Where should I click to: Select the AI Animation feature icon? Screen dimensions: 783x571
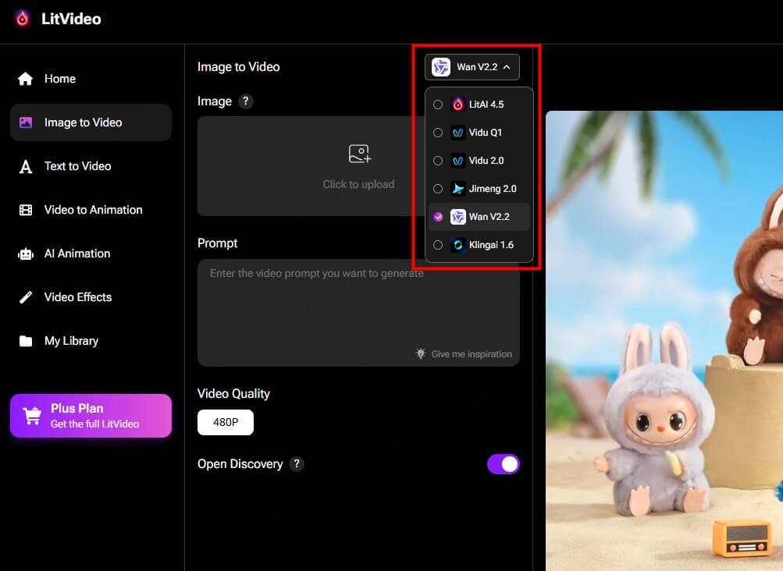[x=26, y=253]
